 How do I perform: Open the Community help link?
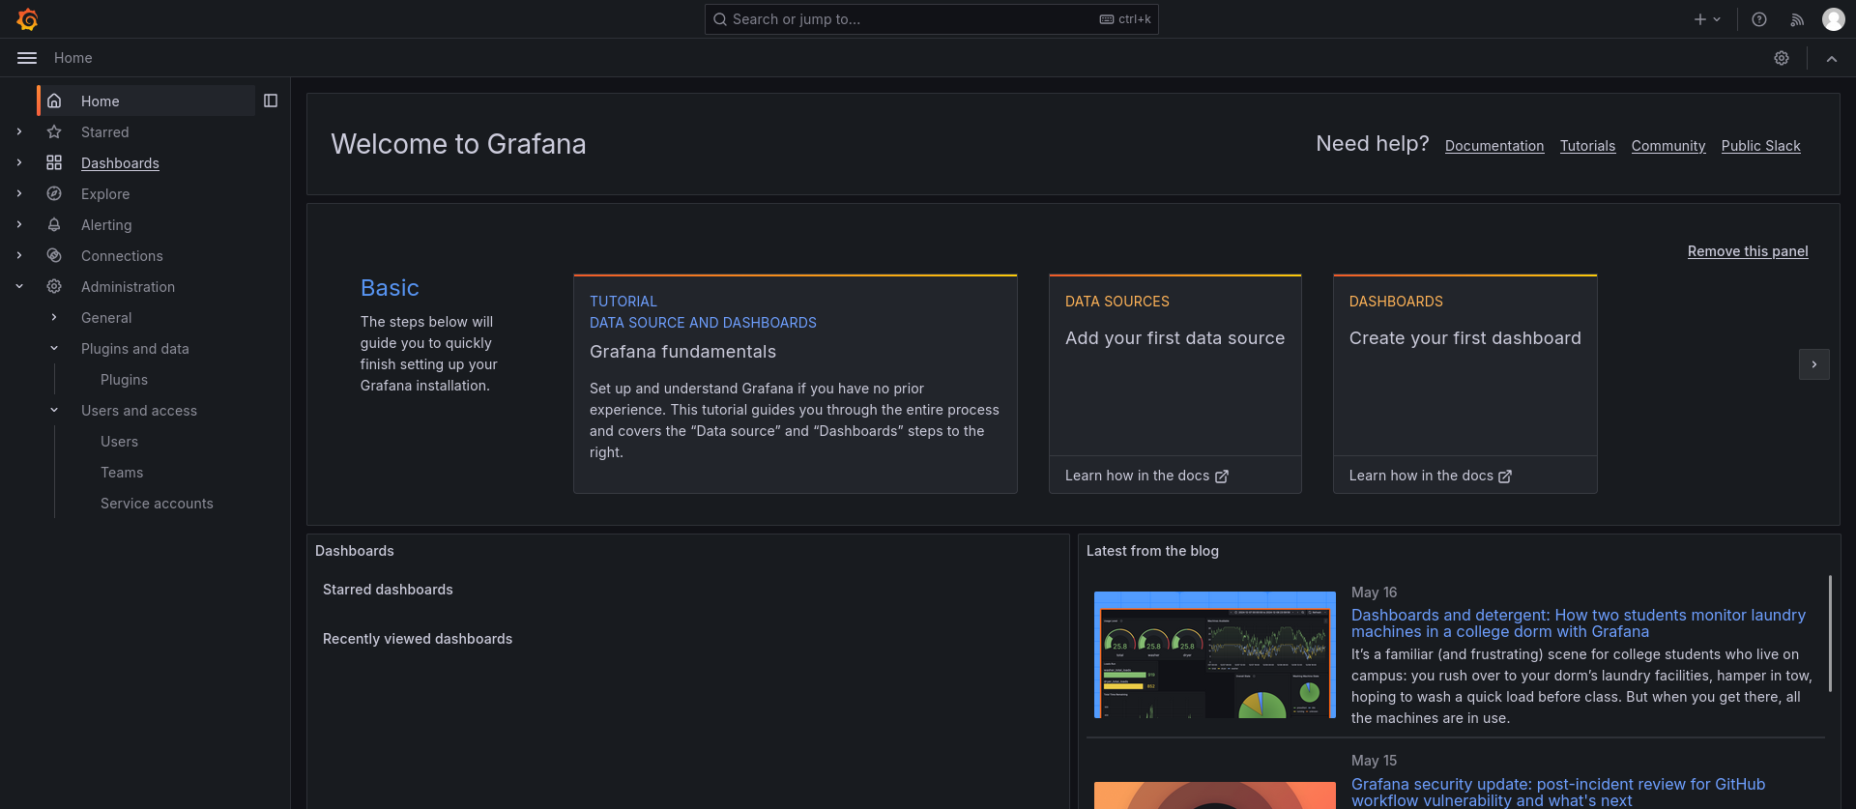pyautogui.click(x=1668, y=146)
